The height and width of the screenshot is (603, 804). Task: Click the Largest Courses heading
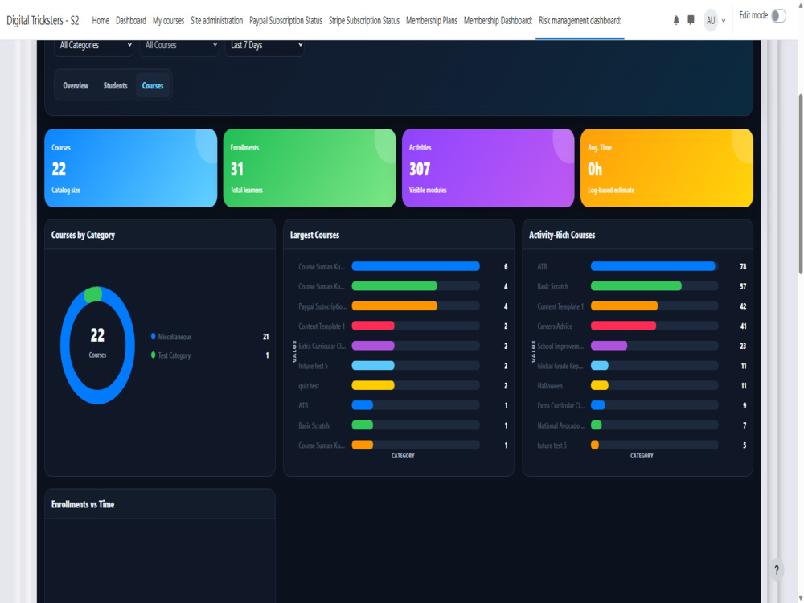(x=315, y=235)
